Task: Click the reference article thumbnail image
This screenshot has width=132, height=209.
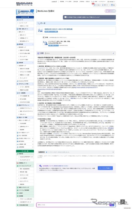Action: [45, 43]
